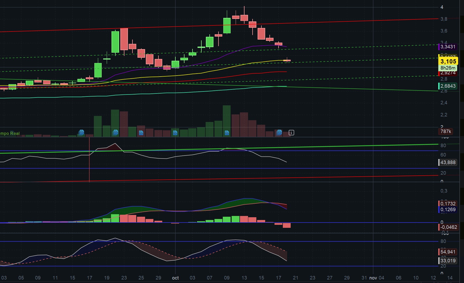The width and height of the screenshot is (464, 283).
Task: Open the news document icon at the oct marker
Action: tap(175, 133)
